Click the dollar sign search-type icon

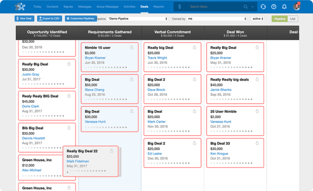click(x=179, y=7)
